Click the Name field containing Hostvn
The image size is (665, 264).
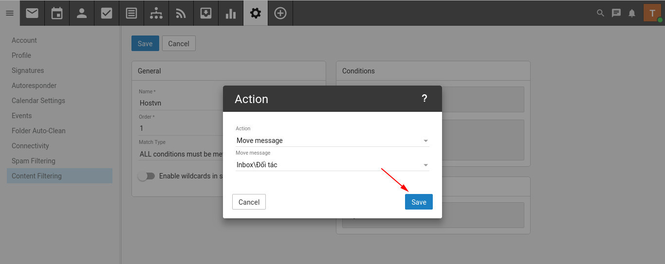pyautogui.click(x=180, y=103)
